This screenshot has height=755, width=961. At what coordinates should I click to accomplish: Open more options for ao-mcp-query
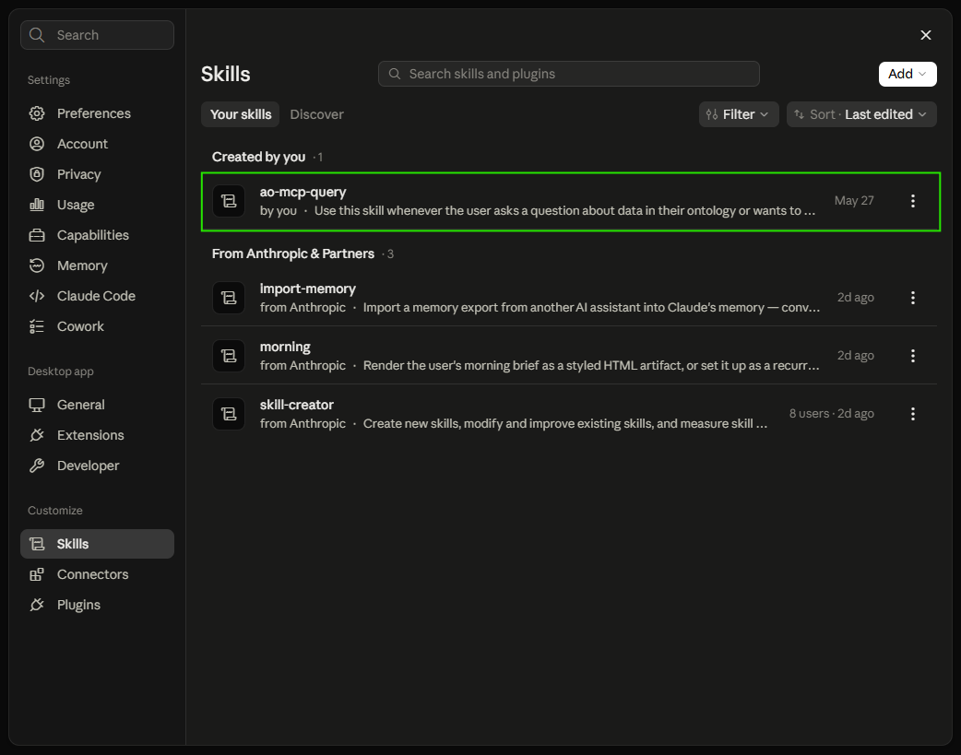(x=913, y=201)
